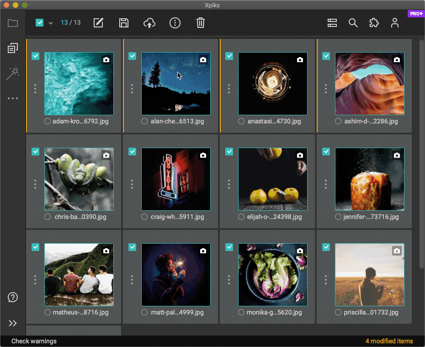Click the 4 modified items status text
This screenshot has height=347, width=425.
point(389,341)
